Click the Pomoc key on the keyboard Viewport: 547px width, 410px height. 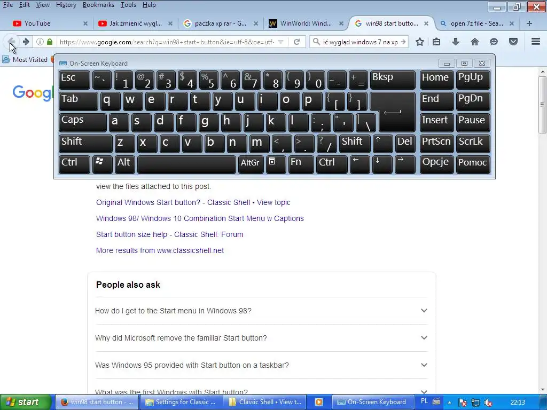click(473, 164)
